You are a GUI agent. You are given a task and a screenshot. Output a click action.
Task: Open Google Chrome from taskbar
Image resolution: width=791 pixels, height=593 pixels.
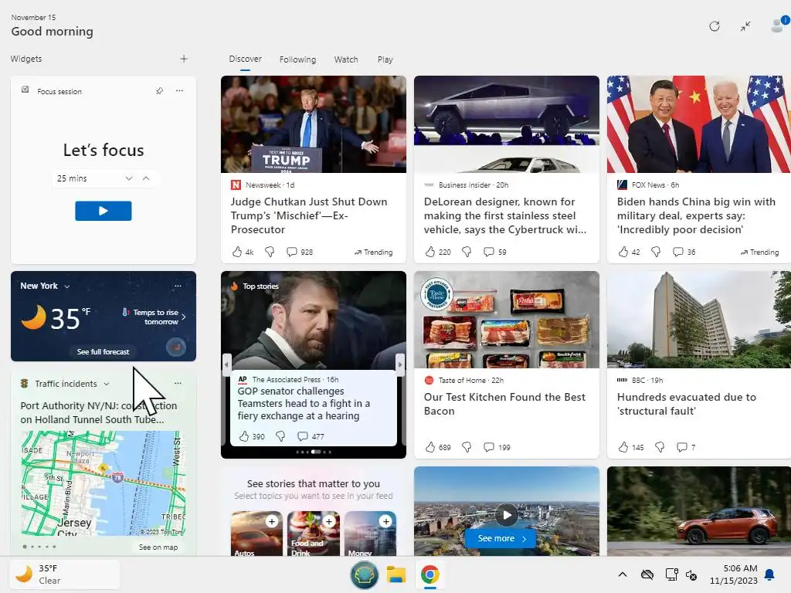pyautogui.click(x=429, y=574)
